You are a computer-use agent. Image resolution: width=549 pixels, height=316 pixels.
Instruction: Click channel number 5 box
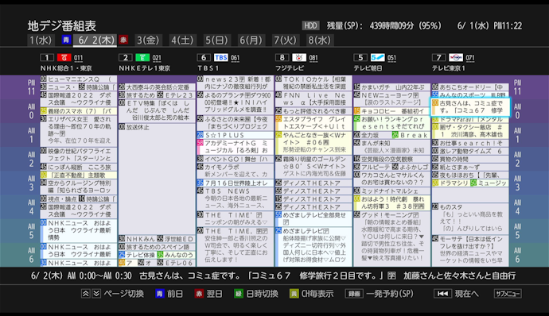coord(360,57)
